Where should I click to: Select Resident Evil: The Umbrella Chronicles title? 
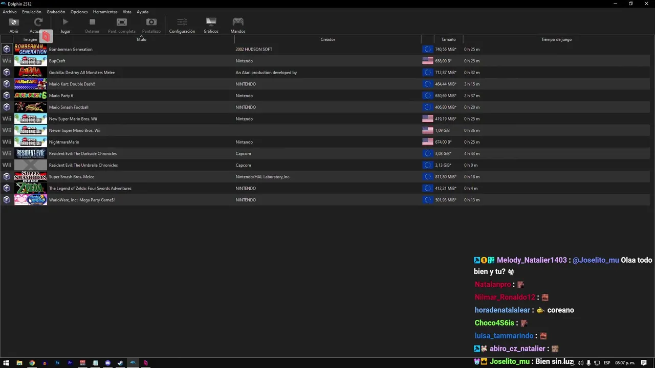83,165
